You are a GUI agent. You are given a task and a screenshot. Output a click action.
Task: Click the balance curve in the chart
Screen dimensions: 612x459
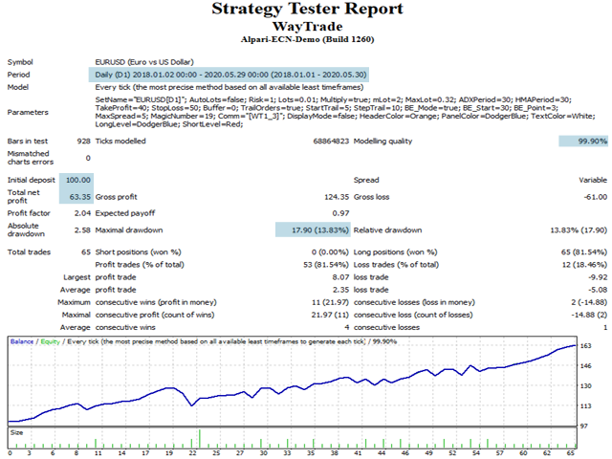(x=292, y=385)
